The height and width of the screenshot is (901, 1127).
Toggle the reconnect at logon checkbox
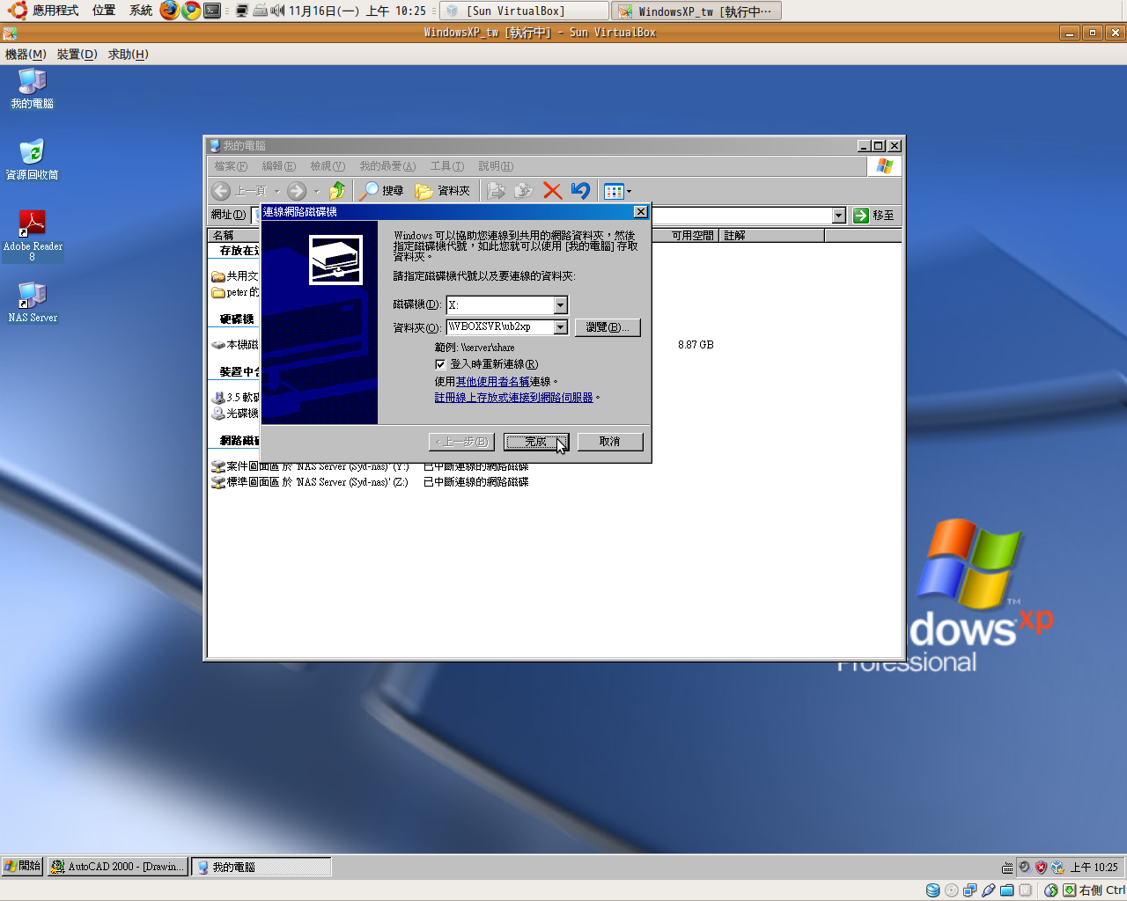pyautogui.click(x=440, y=364)
